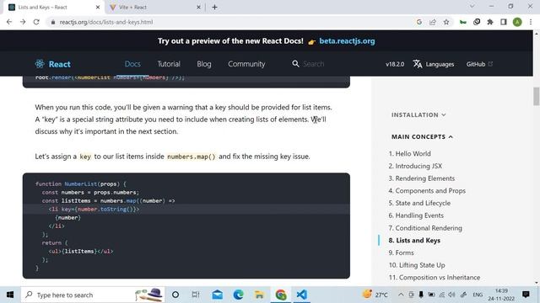Open the Community navigation item

[x=246, y=64]
